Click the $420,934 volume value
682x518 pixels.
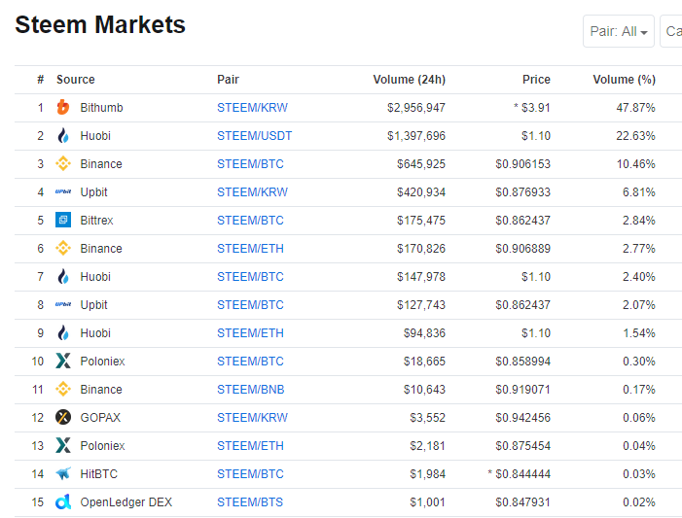click(x=421, y=192)
